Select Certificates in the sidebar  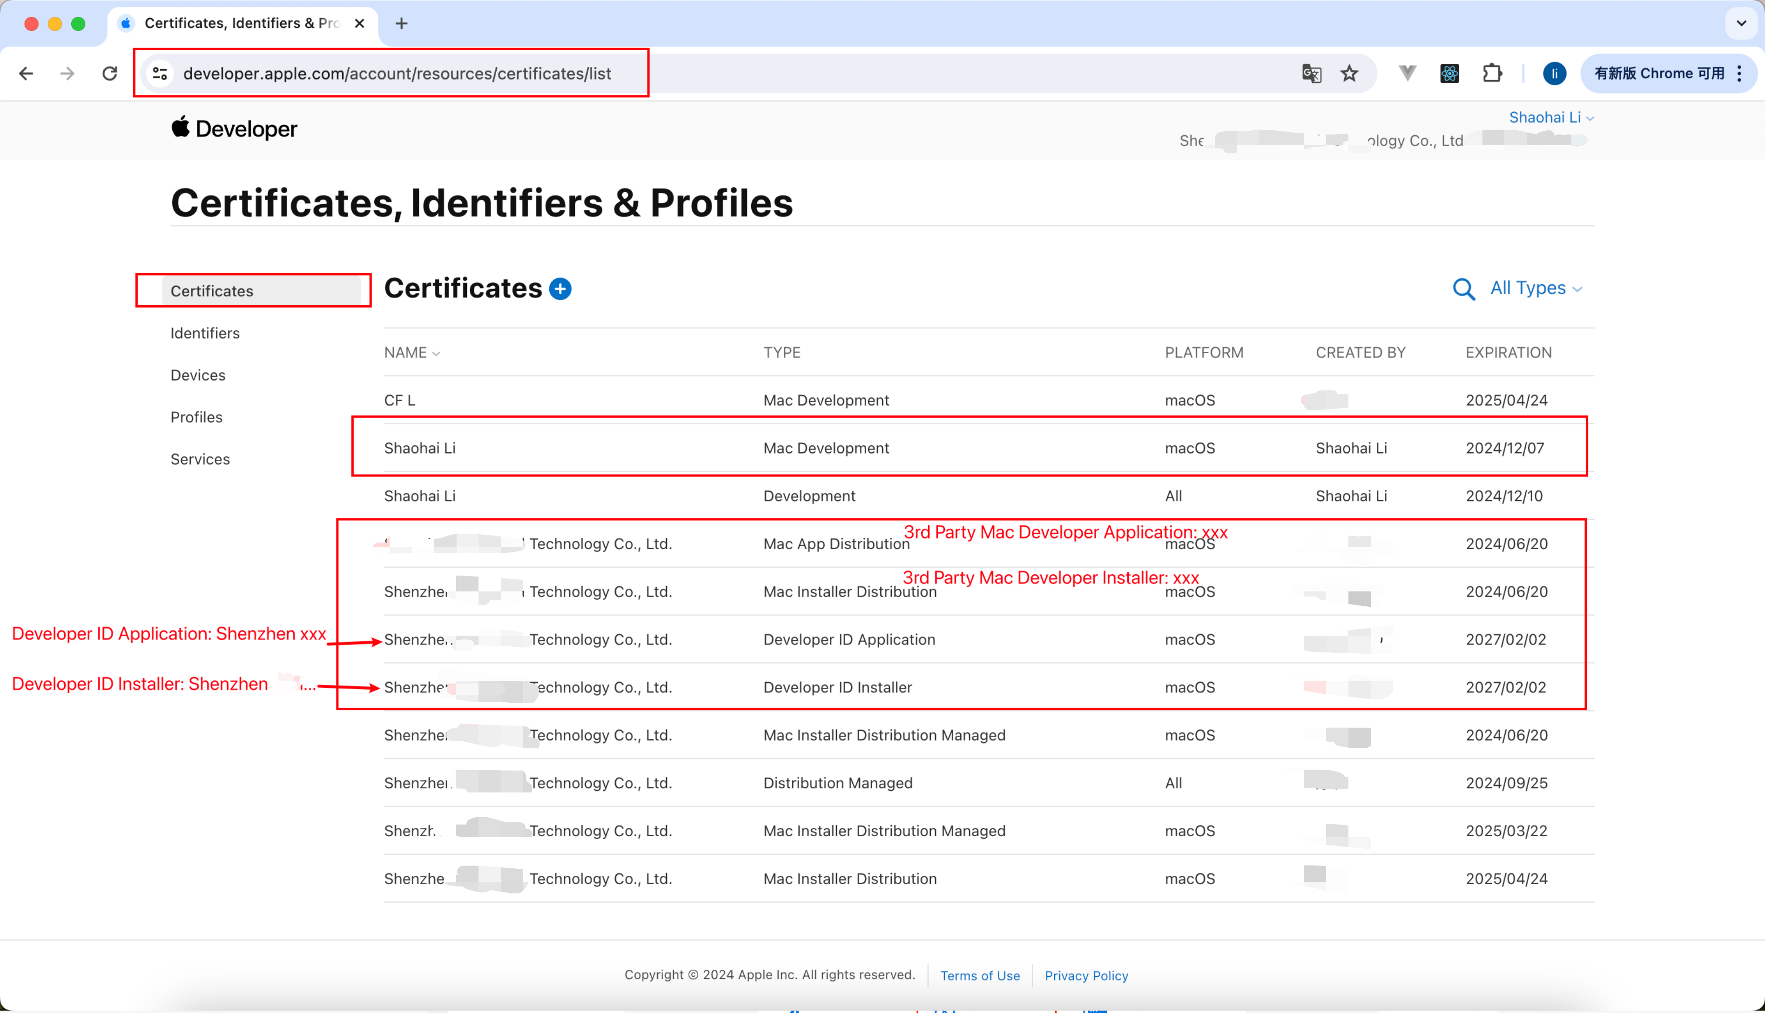click(x=262, y=291)
